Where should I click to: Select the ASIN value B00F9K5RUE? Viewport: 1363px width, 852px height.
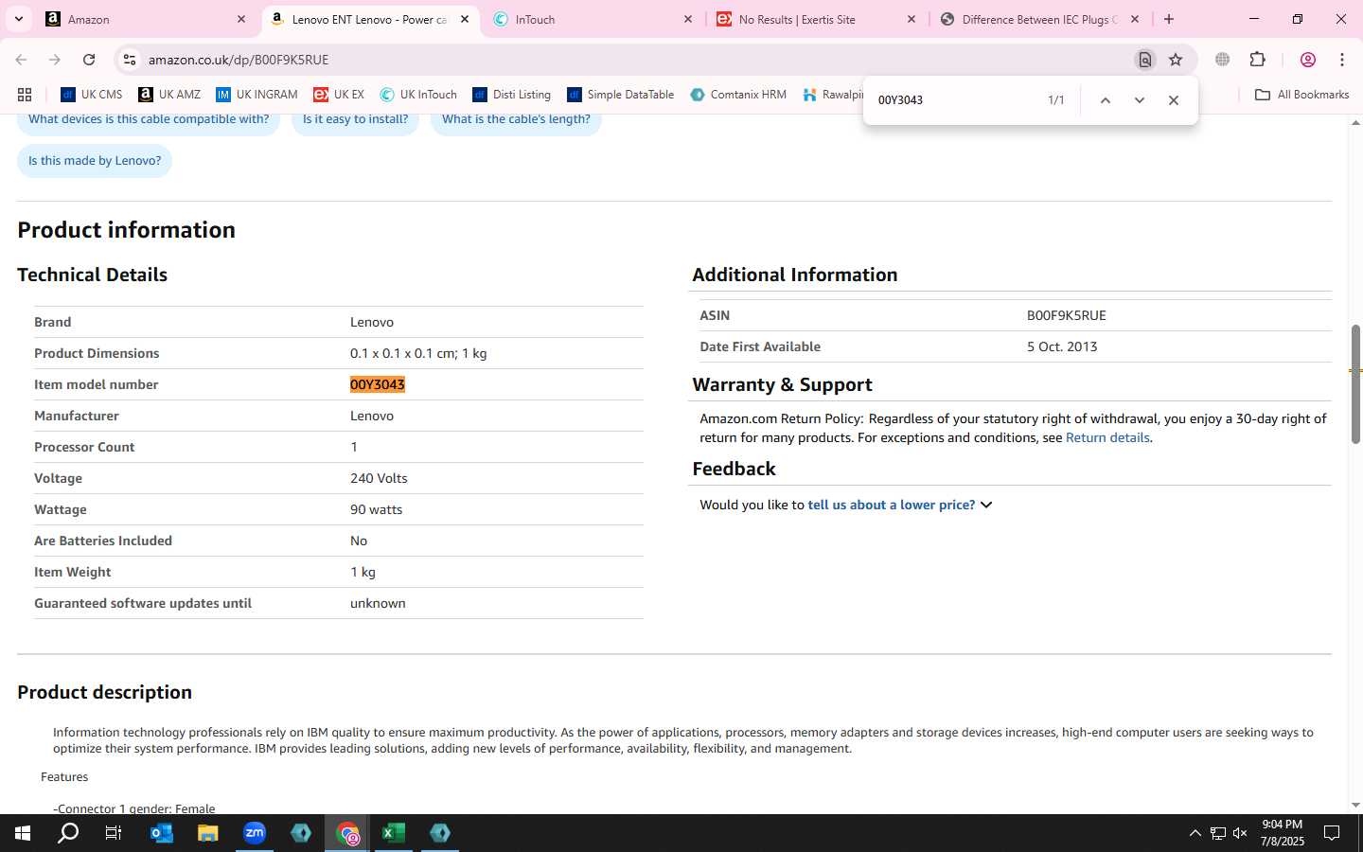[1066, 315]
